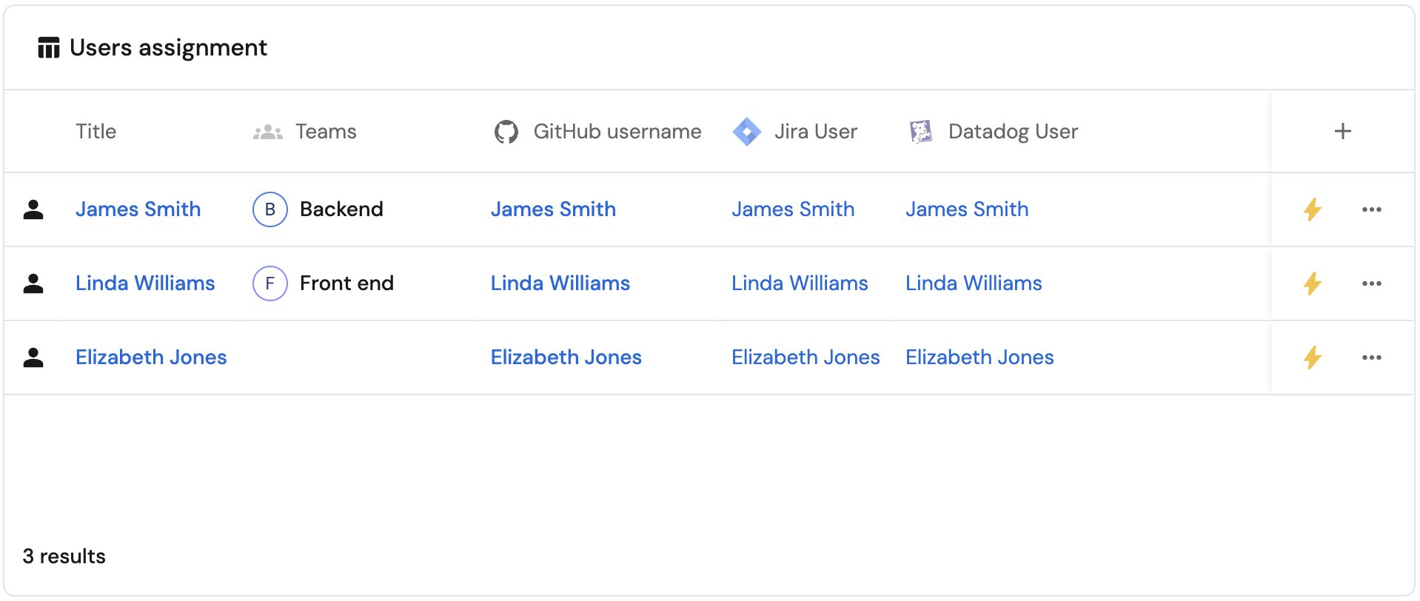
Task: Click the person icon beside Elizabeth Jones
Action: [x=33, y=357]
